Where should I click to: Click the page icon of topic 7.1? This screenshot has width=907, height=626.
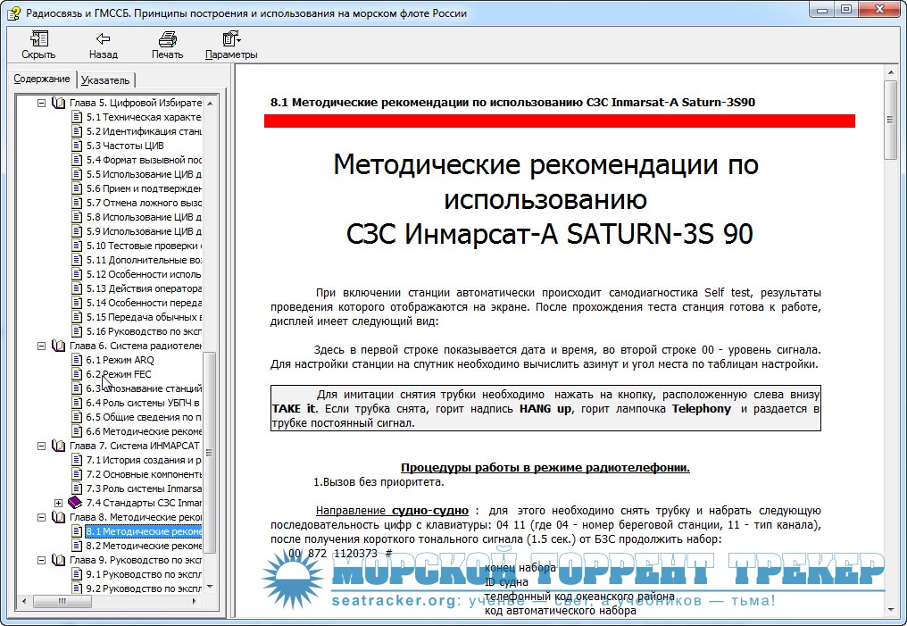click(77, 460)
